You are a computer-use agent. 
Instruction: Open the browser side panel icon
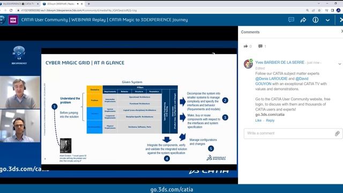tap(332, 10)
